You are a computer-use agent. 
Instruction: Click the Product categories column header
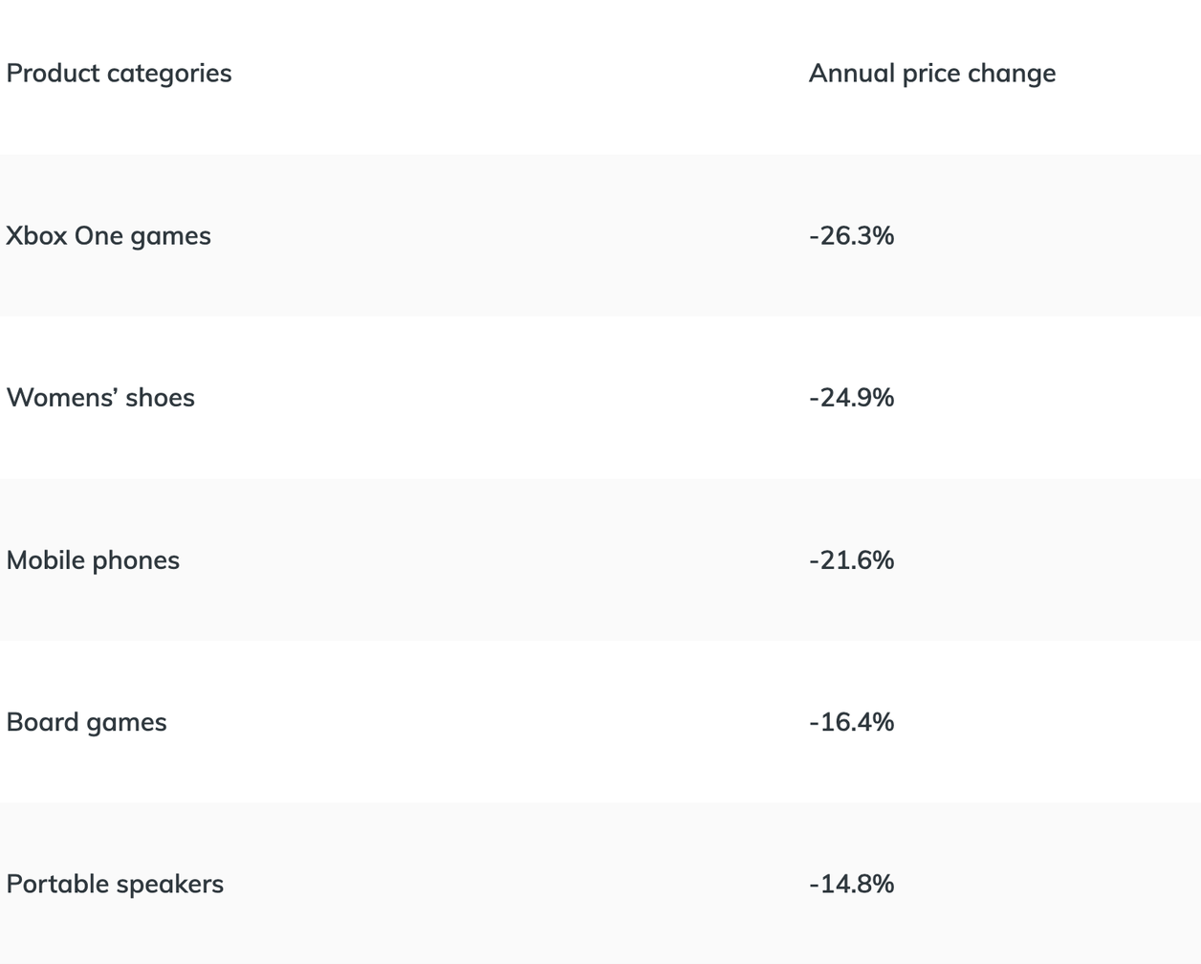coord(119,74)
